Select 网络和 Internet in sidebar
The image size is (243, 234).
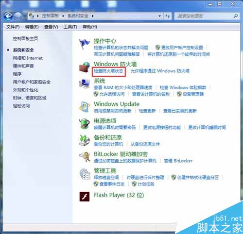tap(28, 58)
